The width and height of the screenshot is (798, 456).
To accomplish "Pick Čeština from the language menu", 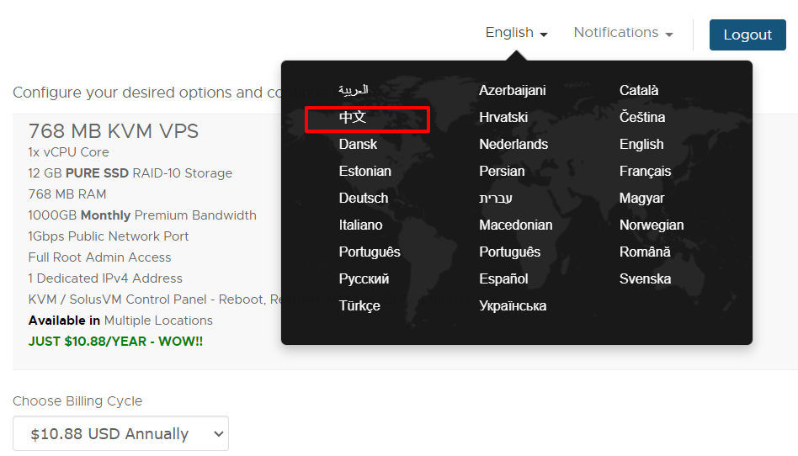I will 642,117.
